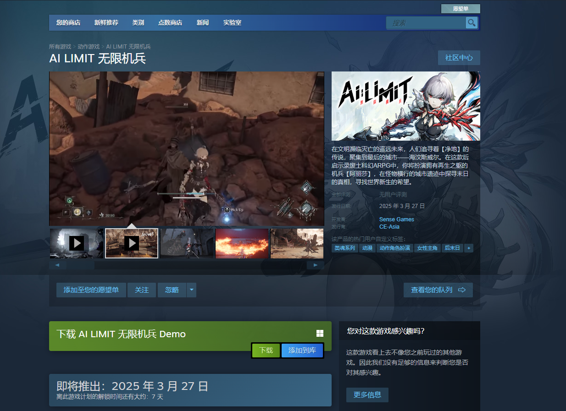Open the 点数商店 tab
This screenshot has height=411, width=566.
170,22
